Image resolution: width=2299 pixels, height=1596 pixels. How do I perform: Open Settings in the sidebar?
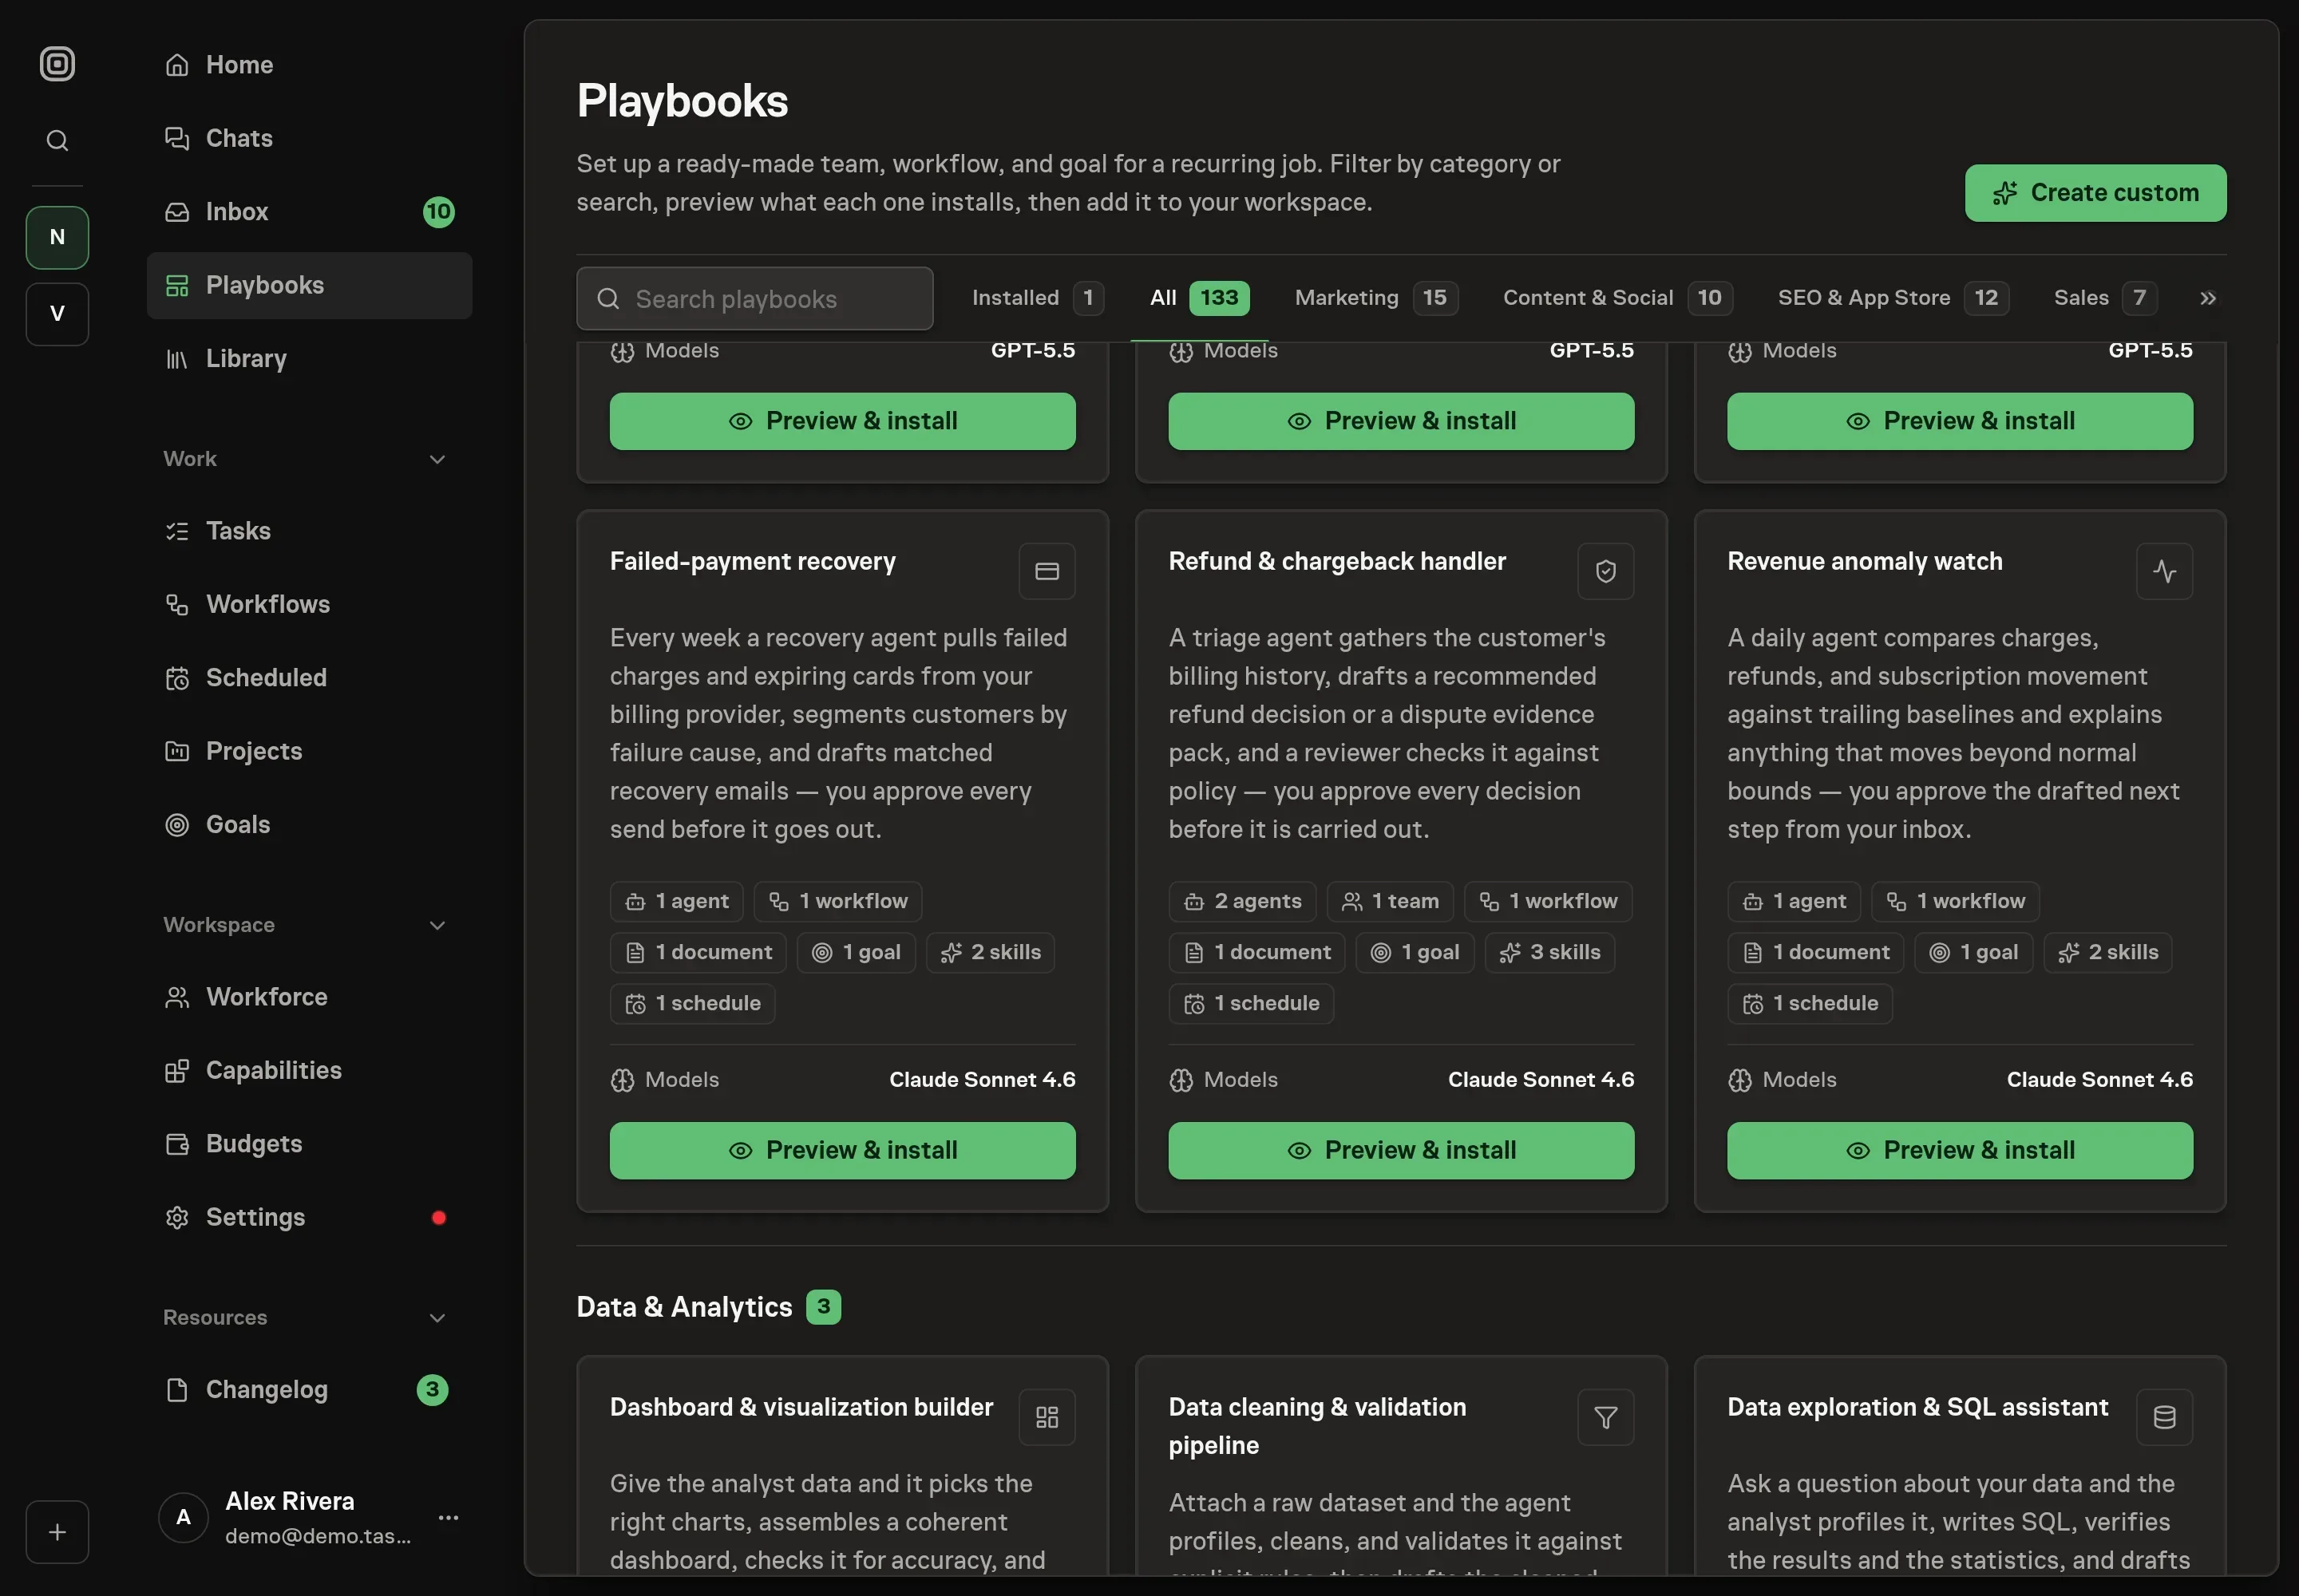pos(309,1217)
